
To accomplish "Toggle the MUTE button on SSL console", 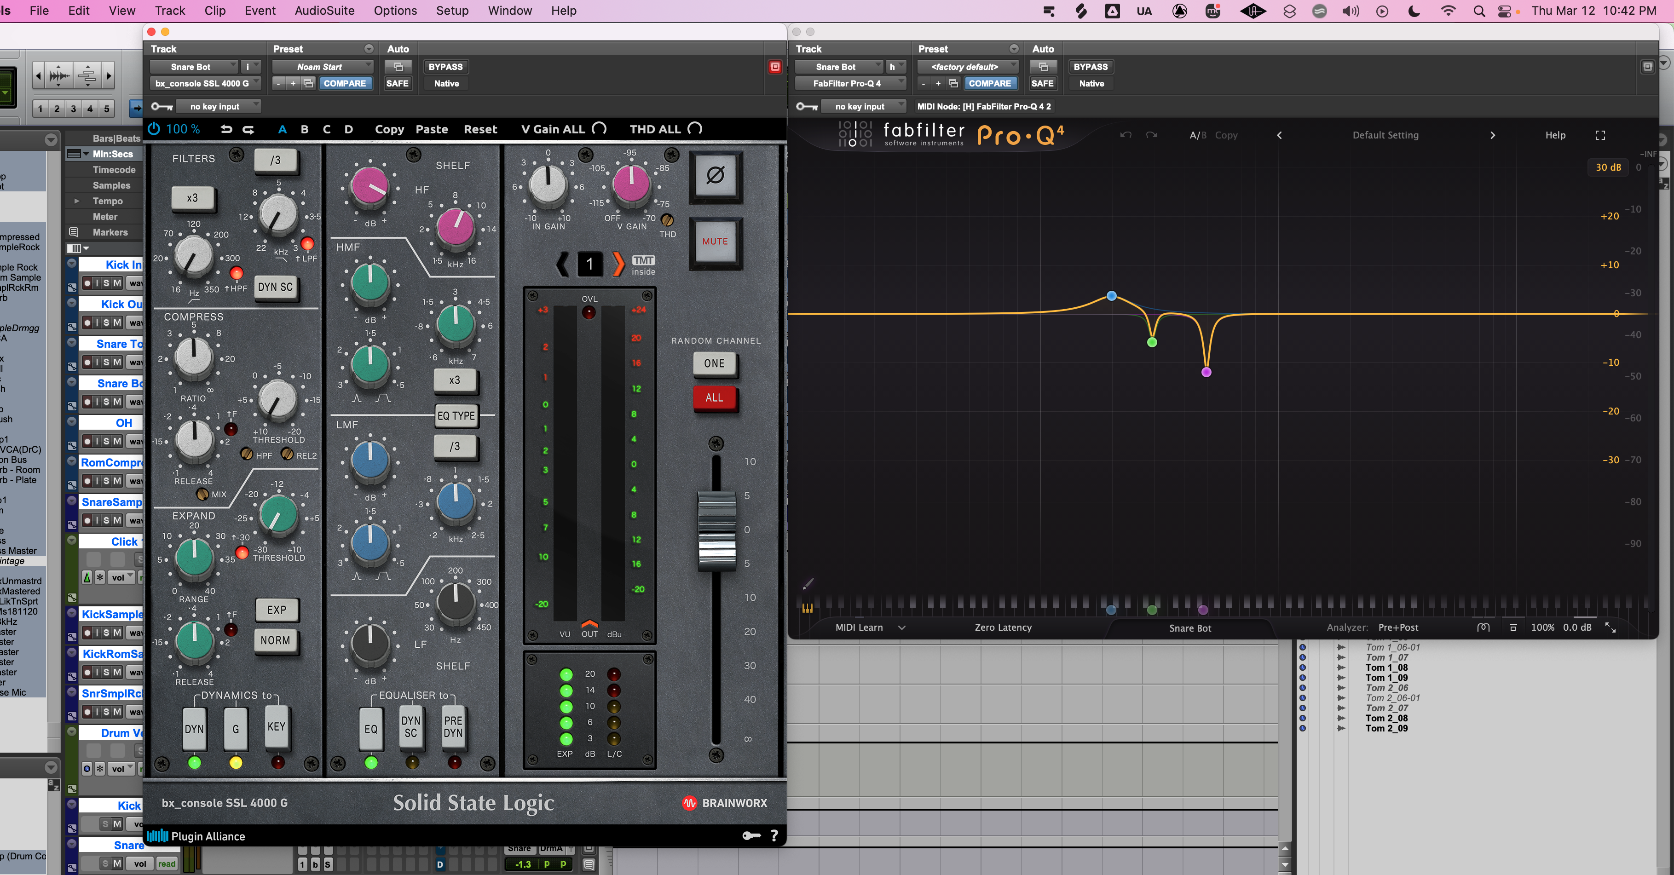I will [x=715, y=242].
